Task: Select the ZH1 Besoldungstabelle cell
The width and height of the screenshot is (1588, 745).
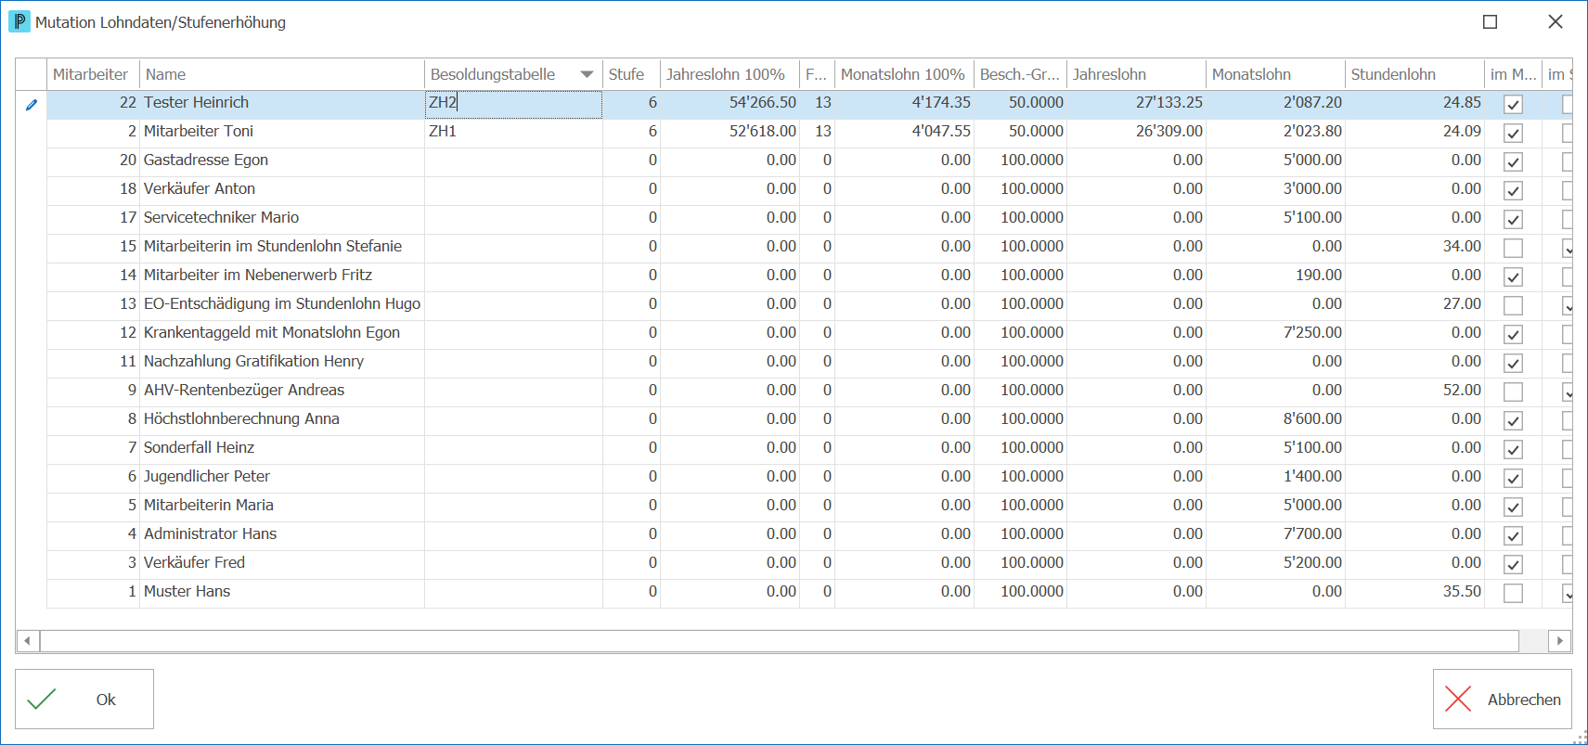Action: pyautogui.click(x=513, y=132)
